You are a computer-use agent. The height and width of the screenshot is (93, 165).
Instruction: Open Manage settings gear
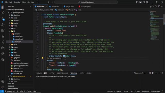3,87
